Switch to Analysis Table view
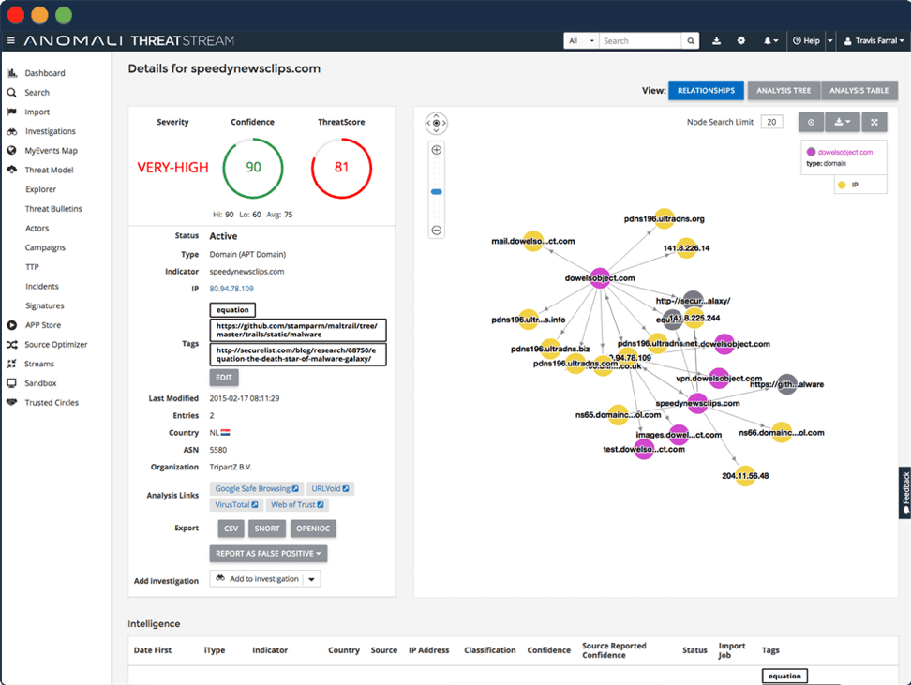The height and width of the screenshot is (685, 911). tap(859, 91)
